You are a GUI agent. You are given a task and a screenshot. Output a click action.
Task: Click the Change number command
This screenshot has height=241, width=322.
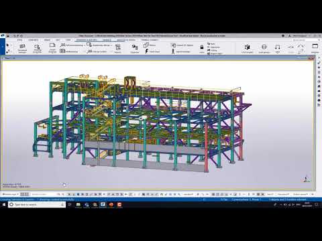[x=97, y=52]
